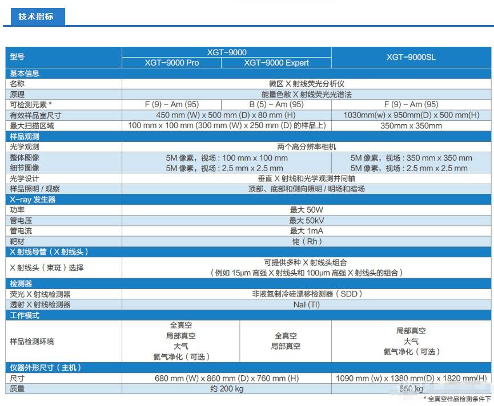Screen dimensions: 494x406
Task: Select the 检测器 section header
Action: [21, 283]
